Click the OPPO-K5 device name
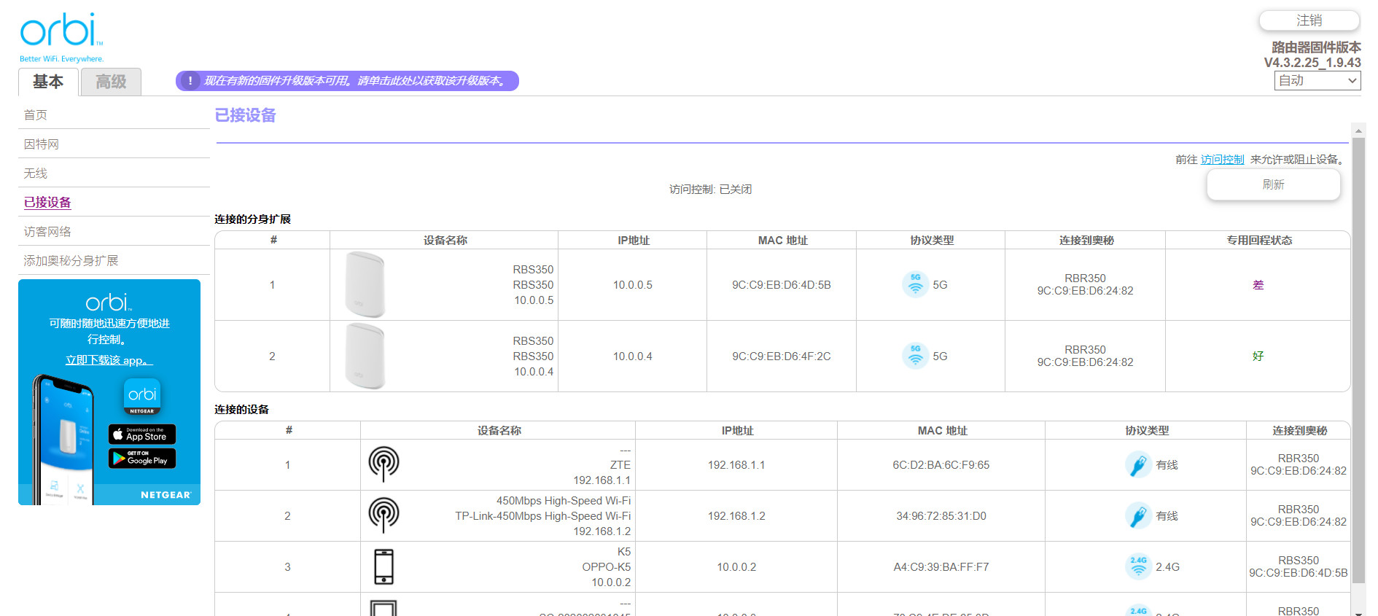Viewport: 1378px width, 616px height. pyautogui.click(x=607, y=567)
